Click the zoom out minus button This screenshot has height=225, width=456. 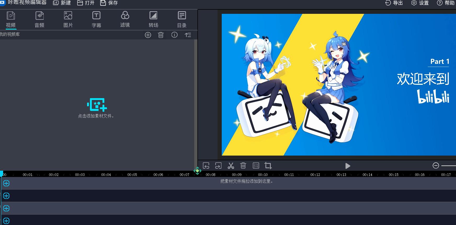pyautogui.click(x=436, y=165)
